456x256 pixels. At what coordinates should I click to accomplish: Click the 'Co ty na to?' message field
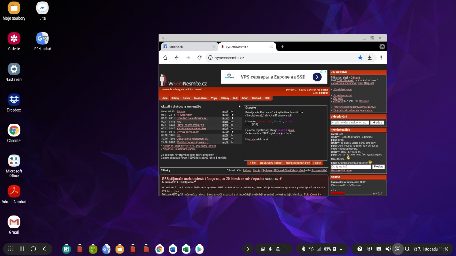pyautogui.click(x=351, y=167)
